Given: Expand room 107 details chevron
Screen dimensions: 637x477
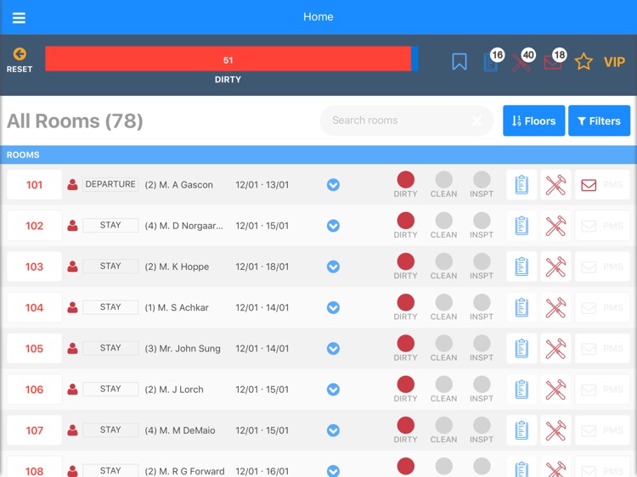Looking at the screenshot, I should [x=333, y=430].
